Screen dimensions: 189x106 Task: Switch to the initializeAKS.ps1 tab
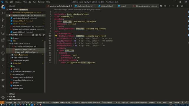tap(107, 6)
